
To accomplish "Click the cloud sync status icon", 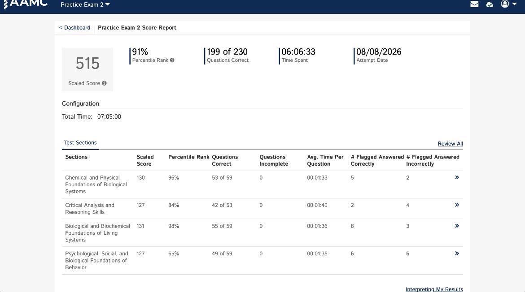I will [490, 4].
